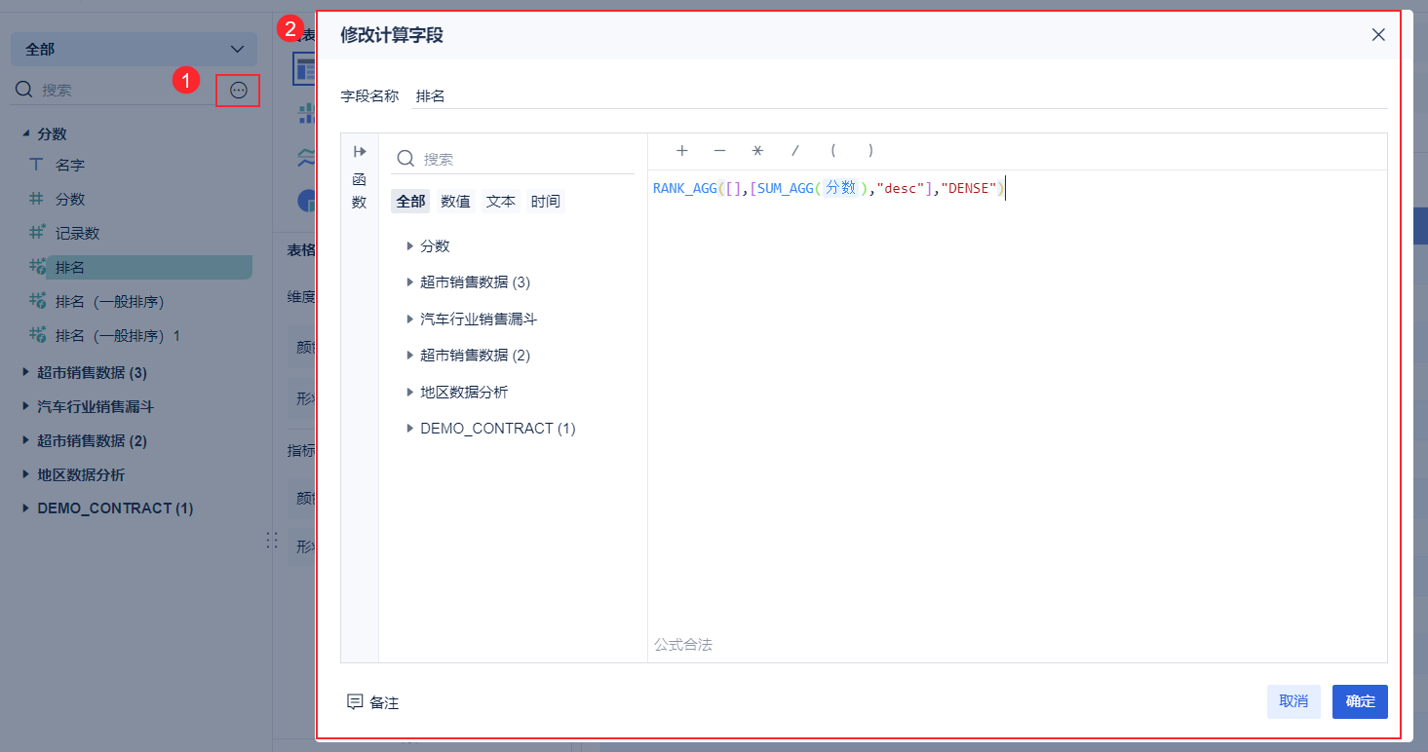This screenshot has width=1428, height=752.
Task: Click the more options ellipsis icon
Action: coord(239,91)
